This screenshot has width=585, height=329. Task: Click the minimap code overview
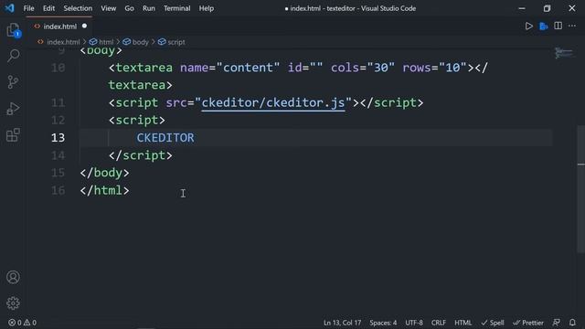tap(563, 53)
